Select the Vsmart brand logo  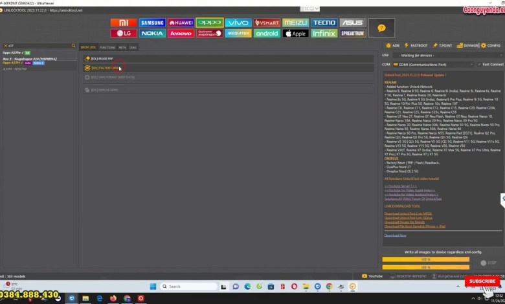267,23
